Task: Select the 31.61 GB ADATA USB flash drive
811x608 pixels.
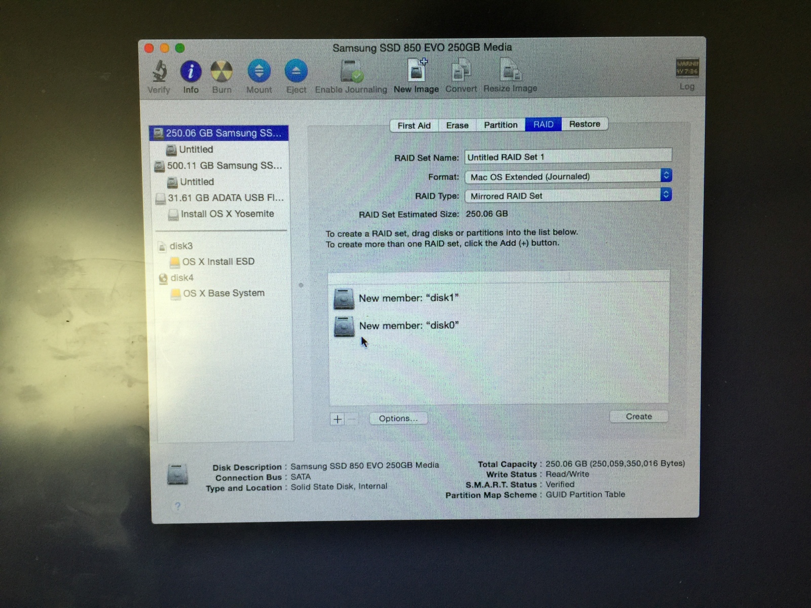Action: click(x=219, y=198)
